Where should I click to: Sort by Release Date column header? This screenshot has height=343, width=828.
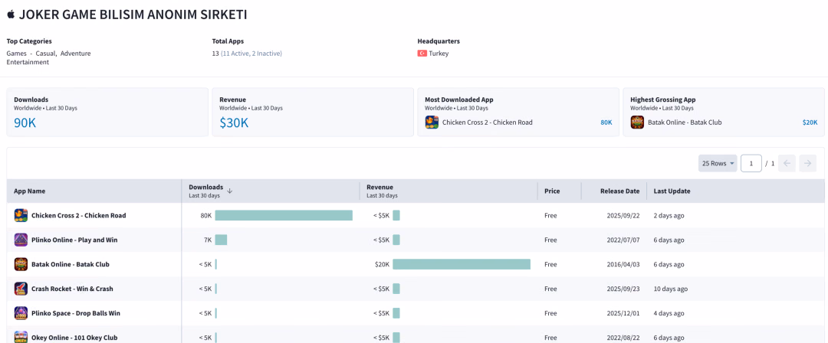[x=620, y=191]
